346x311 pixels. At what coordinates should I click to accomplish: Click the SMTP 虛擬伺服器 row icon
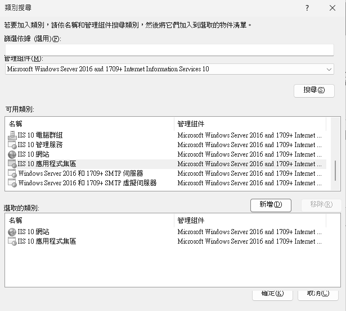click(x=12, y=183)
